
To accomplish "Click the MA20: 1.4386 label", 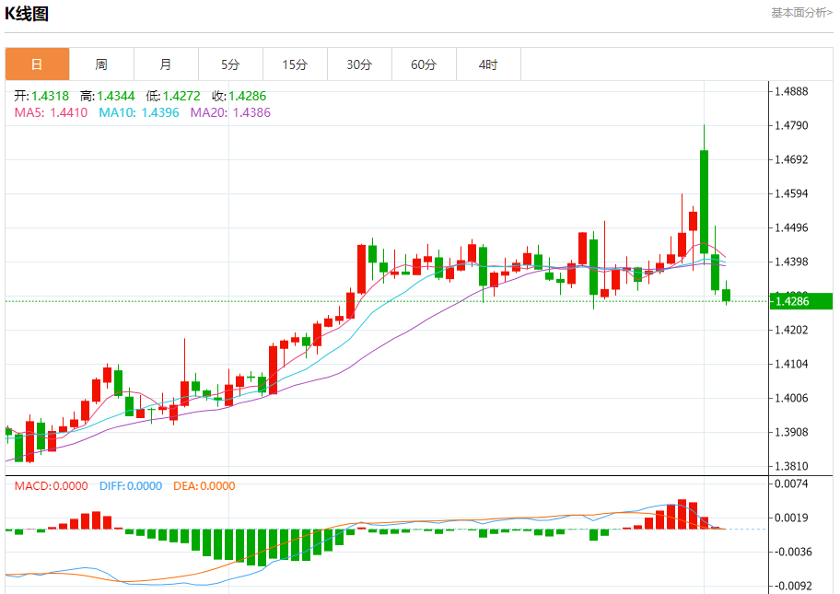I will [x=230, y=112].
